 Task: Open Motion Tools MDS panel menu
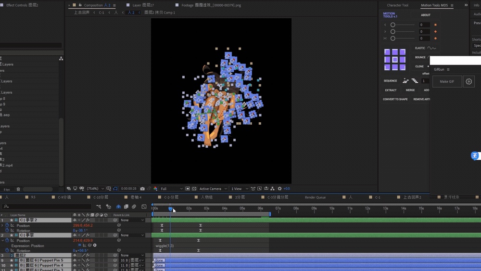(452, 5)
